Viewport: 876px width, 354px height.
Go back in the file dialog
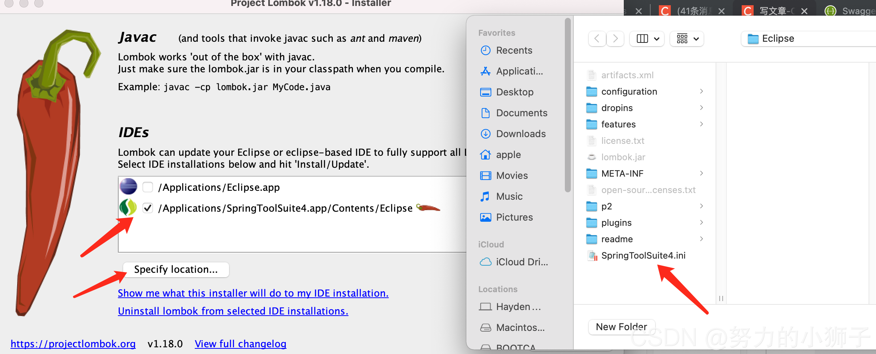tap(597, 39)
